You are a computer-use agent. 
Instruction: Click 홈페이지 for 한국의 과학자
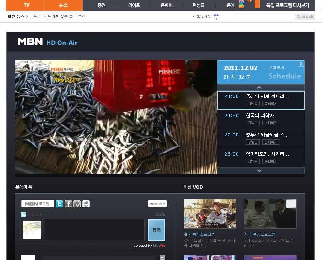click(271, 123)
